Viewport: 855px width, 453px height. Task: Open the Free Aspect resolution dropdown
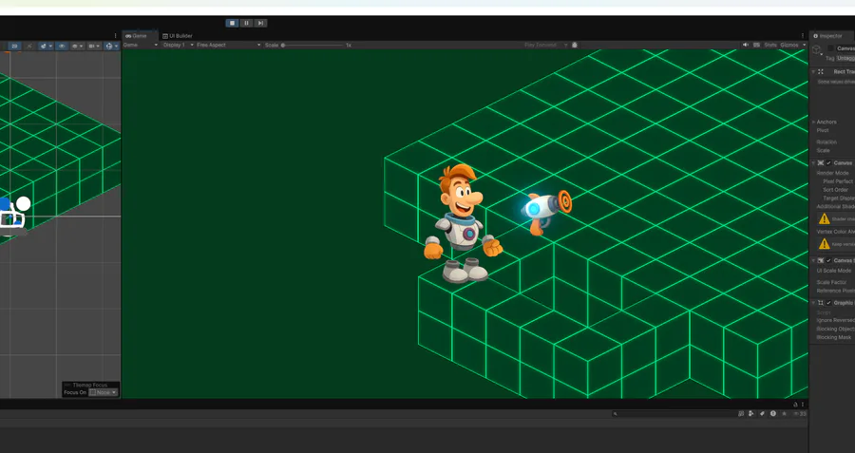228,45
